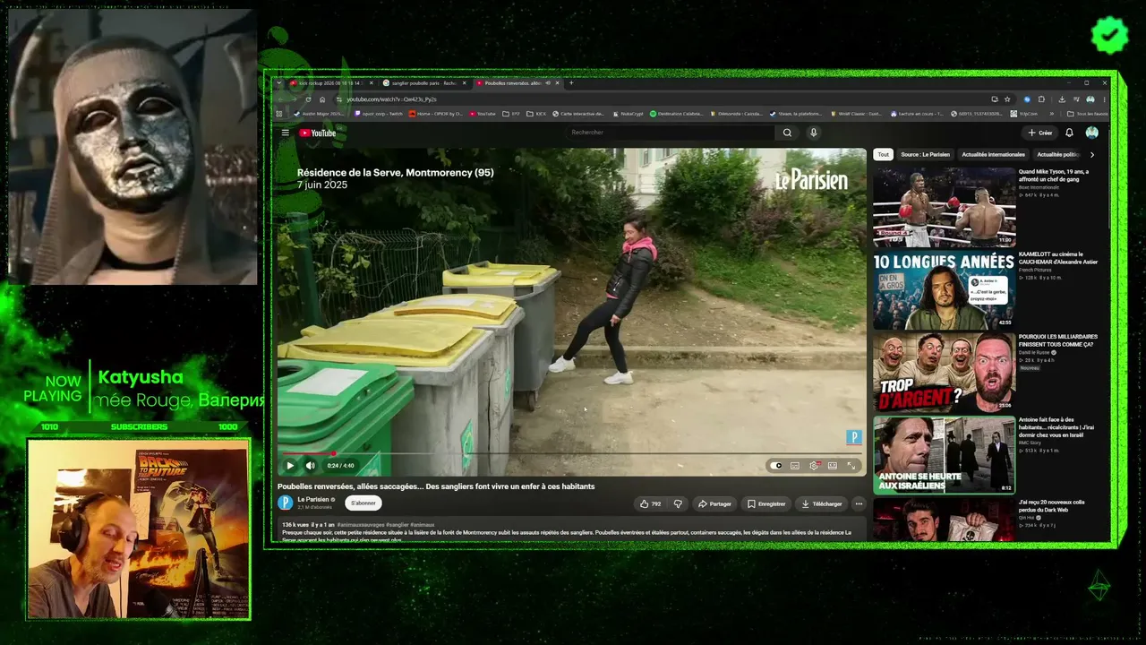Like the video with the thumbs-up button
This screenshot has height=645, width=1146.
(650, 503)
